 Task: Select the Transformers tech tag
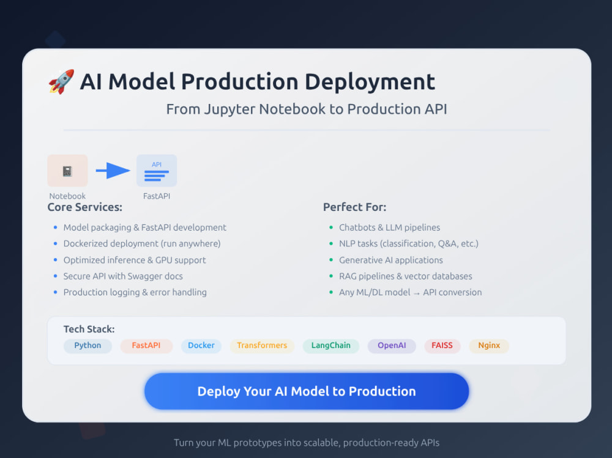262,345
